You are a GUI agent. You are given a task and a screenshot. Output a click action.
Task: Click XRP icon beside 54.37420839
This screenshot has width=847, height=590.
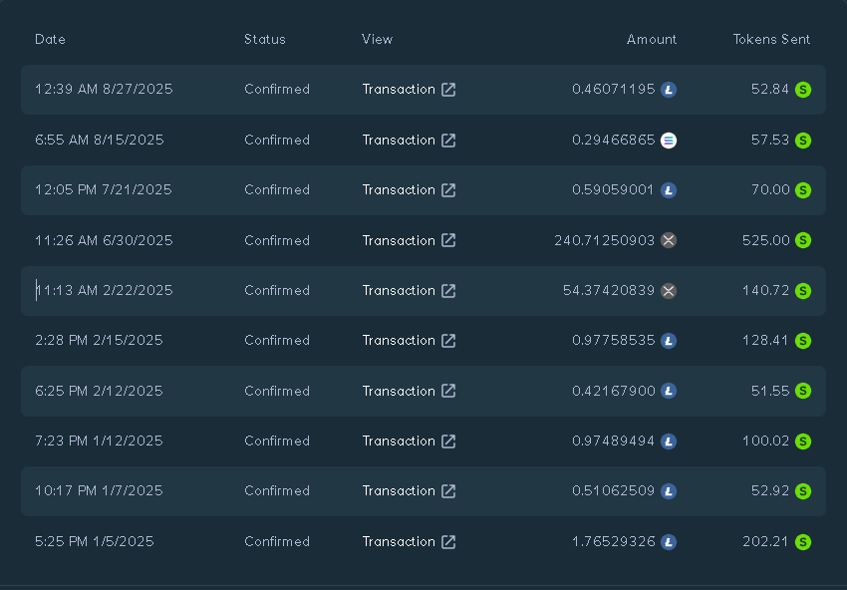click(669, 291)
